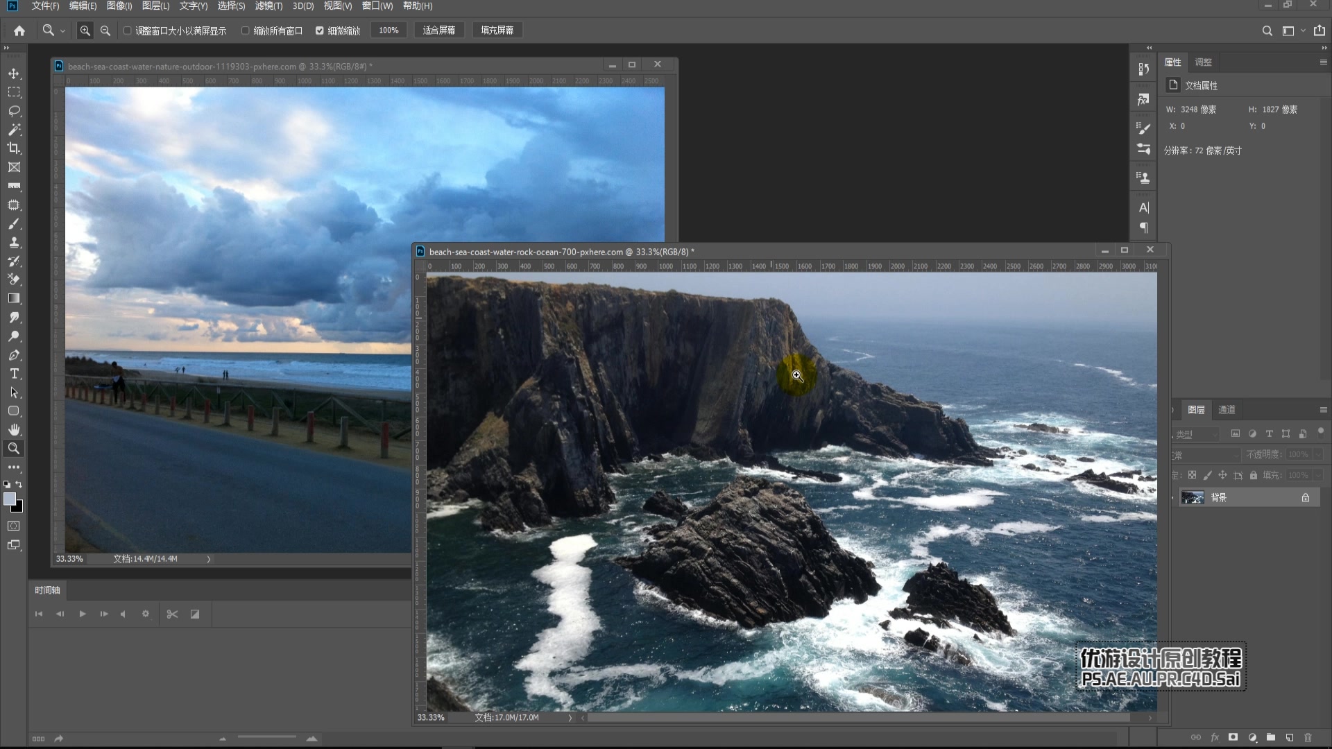Click the foreground color swatch
This screenshot has height=749, width=1332.
coord(10,499)
